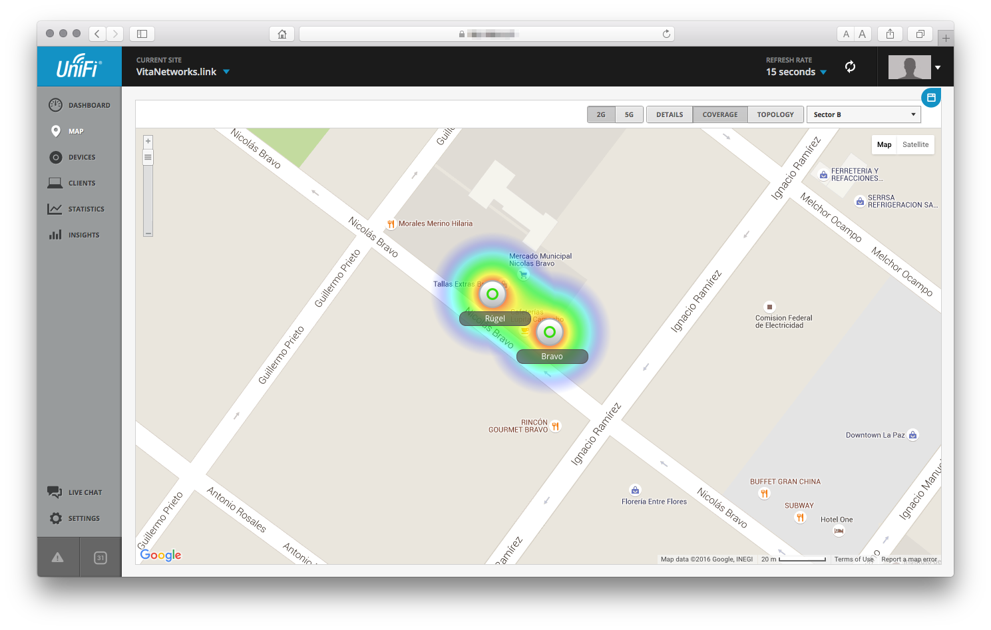Switch to the Topology tab

tap(775, 114)
